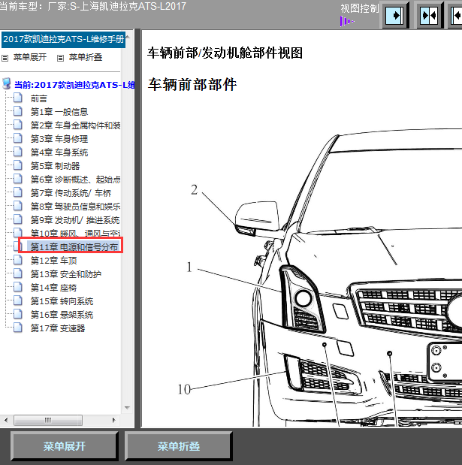Select chapter 第8章 驾驶员信息和娱乐
The height and width of the screenshot is (465, 462).
(76, 207)
